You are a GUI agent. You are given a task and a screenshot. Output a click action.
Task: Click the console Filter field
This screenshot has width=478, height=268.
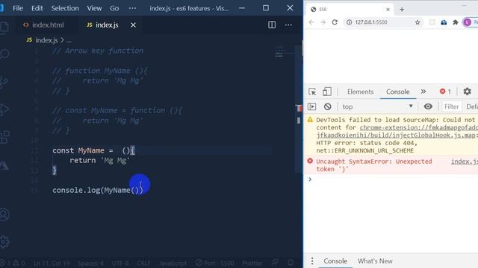point(451,106)
